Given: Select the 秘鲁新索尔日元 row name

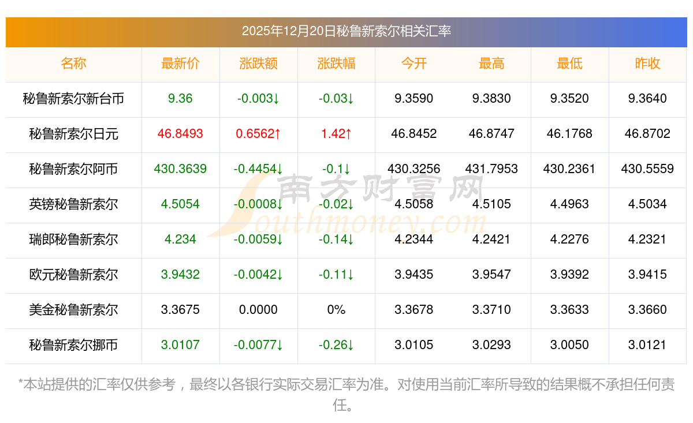Looking at the screenshot, I should coord(73,134).
